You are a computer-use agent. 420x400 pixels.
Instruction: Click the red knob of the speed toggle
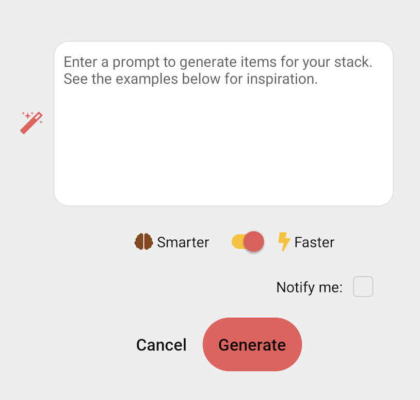tap(253, 242)
